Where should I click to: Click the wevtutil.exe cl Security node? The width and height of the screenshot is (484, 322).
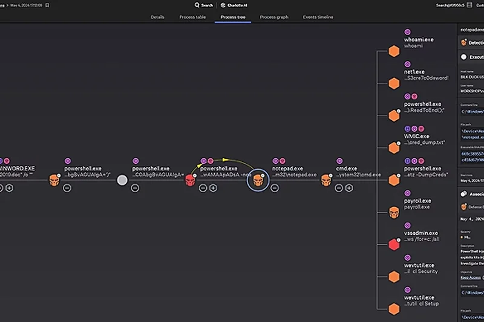[x=394, y=277]
